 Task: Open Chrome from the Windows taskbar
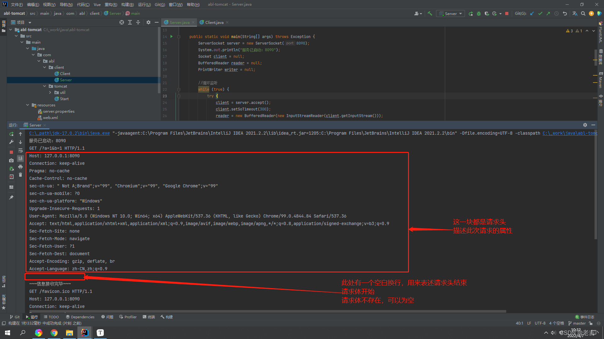54,333
